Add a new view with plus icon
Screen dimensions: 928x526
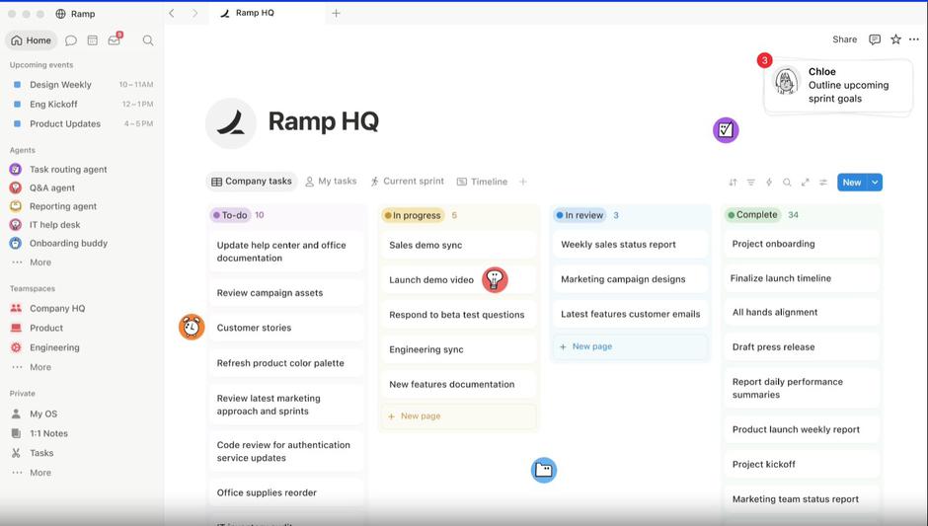tap(523, 182)
